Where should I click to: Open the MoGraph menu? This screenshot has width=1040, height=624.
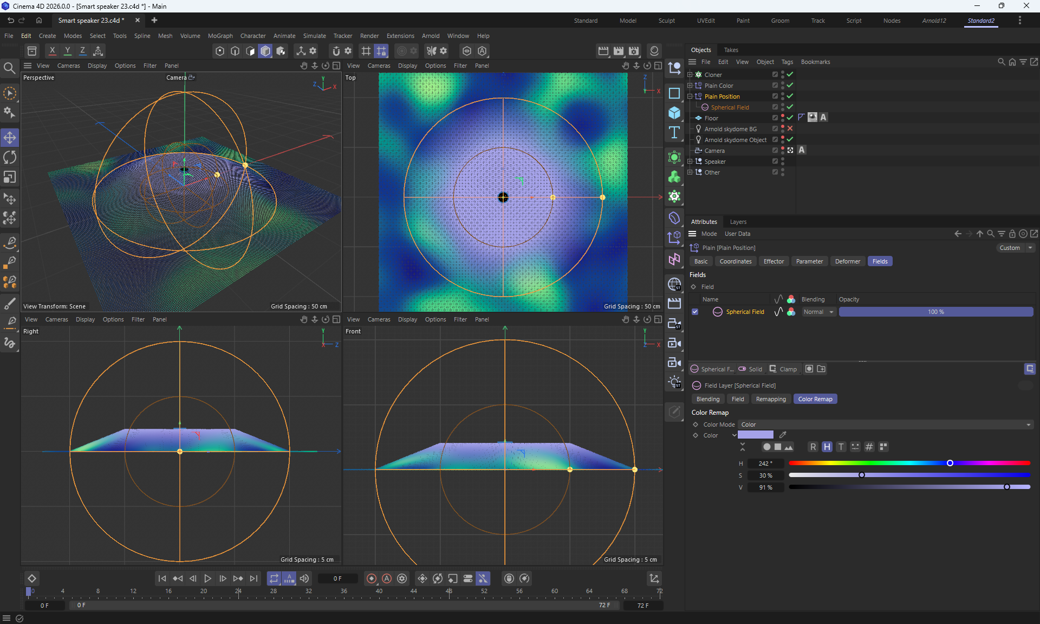coord(220,36)
